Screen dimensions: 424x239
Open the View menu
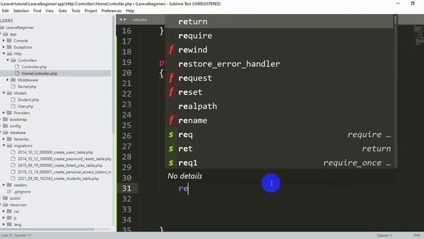pyautogui.click(x=50, y=11)
